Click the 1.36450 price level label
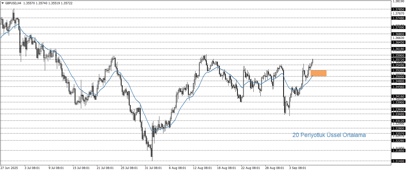Screen dimensions: 407x171 coord(398,42)
